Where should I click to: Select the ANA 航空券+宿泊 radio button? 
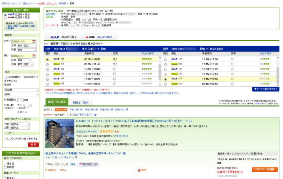(5, 15)
